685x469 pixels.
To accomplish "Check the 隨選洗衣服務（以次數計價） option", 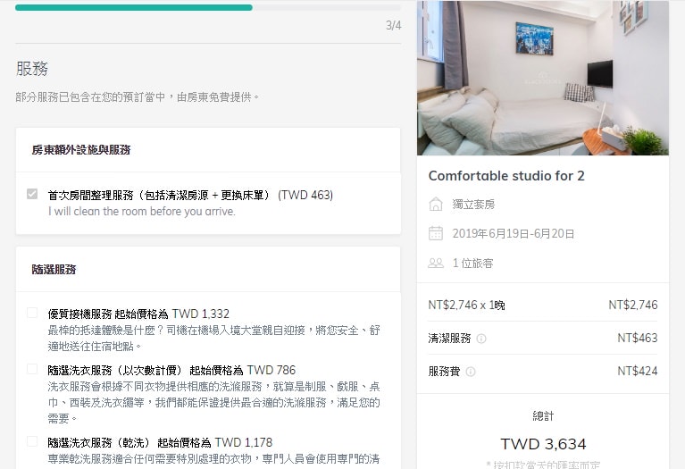I will [x=32, y=370].
